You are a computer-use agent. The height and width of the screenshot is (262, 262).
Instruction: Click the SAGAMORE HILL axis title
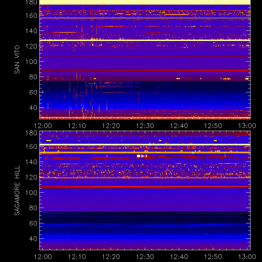17,190
